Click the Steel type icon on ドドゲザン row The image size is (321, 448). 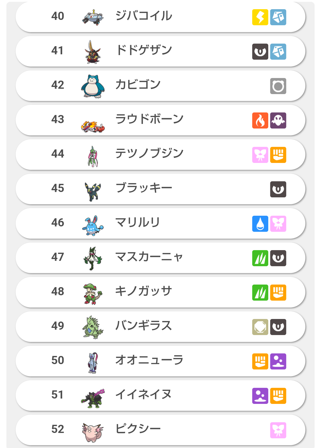(x=278, y=52)
